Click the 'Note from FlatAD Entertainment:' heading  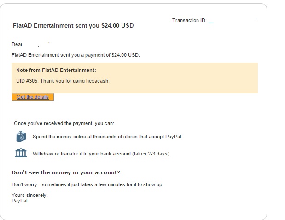[x=56, y=70]
